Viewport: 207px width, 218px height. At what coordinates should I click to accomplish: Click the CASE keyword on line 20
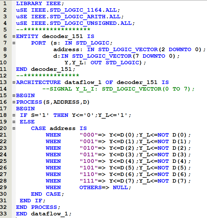(38, 129)
